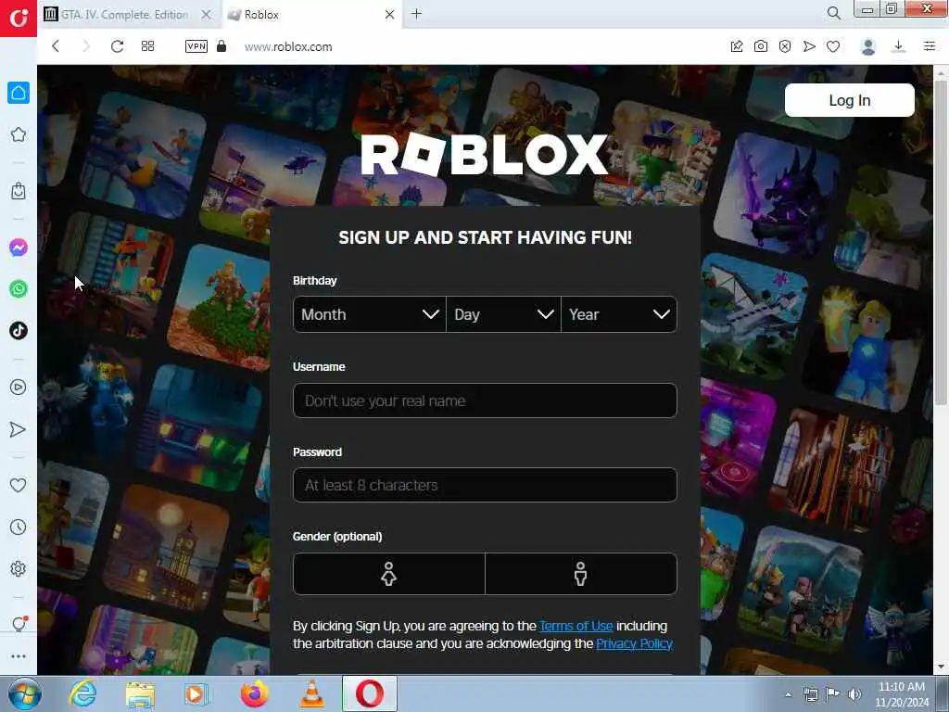Viewport: 949px width, 712px height.
Task: Close the GTA IV Complete Edition tab
Action: (207, 15)
